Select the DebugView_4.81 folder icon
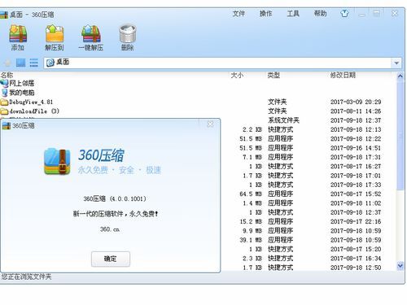 pos(4,102)
